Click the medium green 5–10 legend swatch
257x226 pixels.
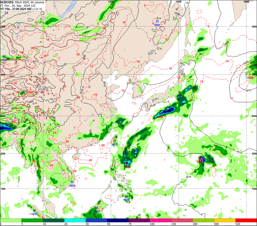[x=32, y=220]
